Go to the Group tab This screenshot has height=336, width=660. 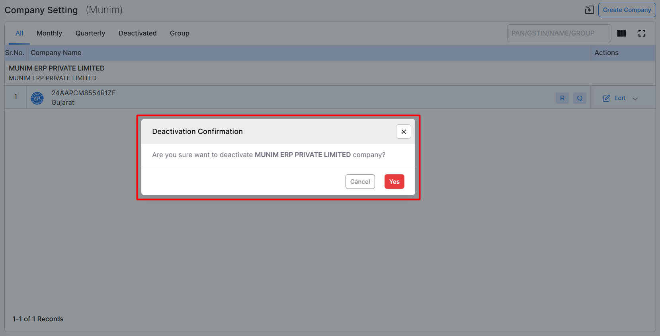180,33
